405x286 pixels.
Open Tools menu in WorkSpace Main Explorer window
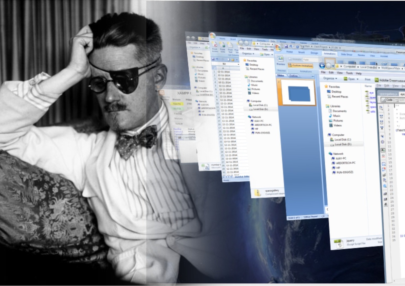point(349,73)
